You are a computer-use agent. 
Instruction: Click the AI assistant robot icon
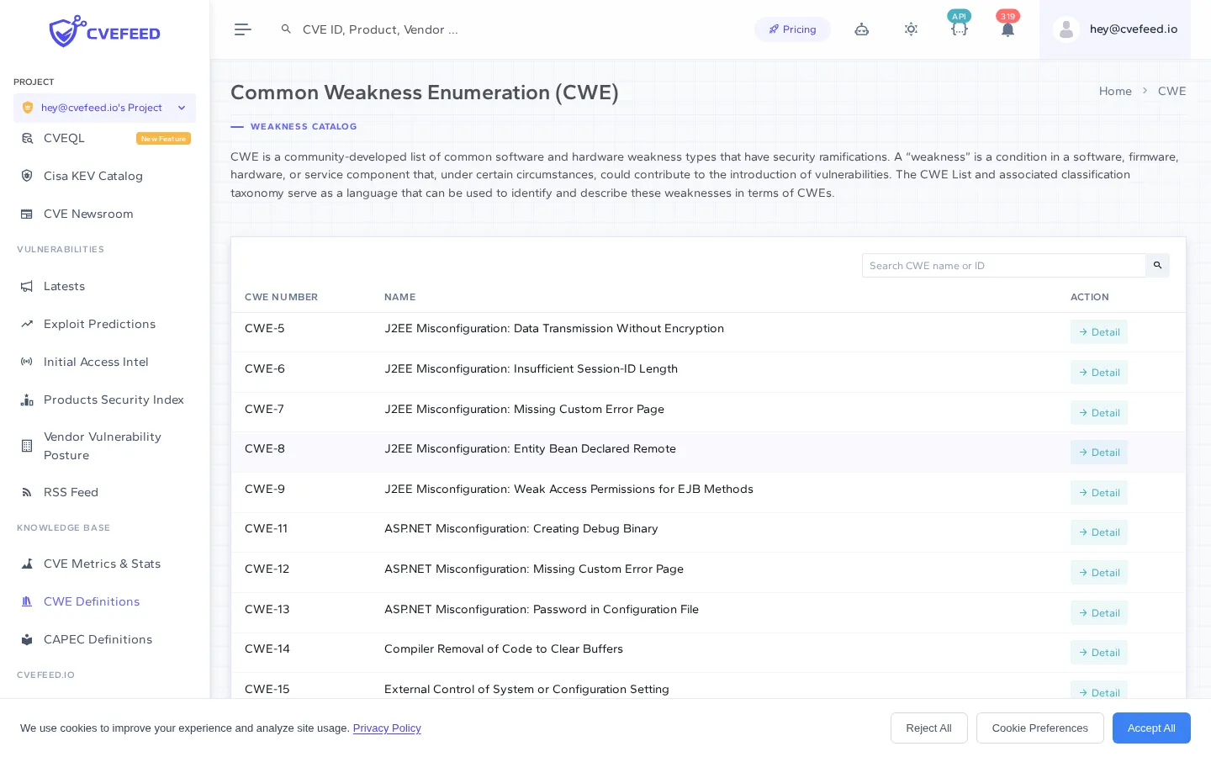[x=862, y=29]
